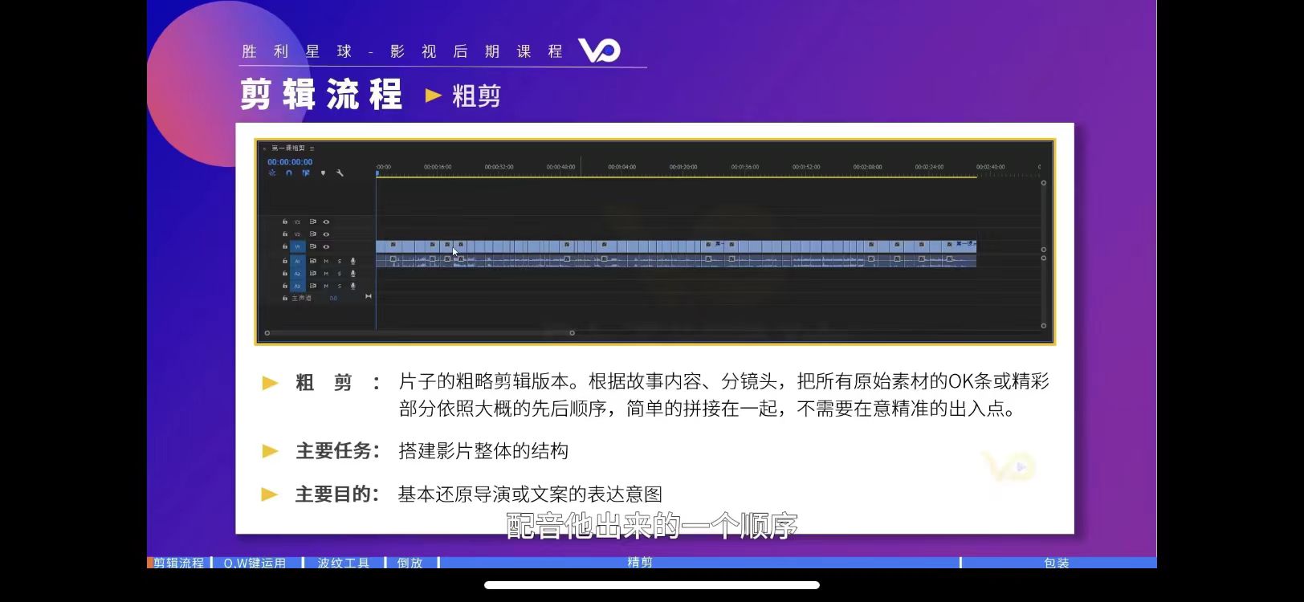
Task: Click the linked selection icon
Action: pos(306,173)
